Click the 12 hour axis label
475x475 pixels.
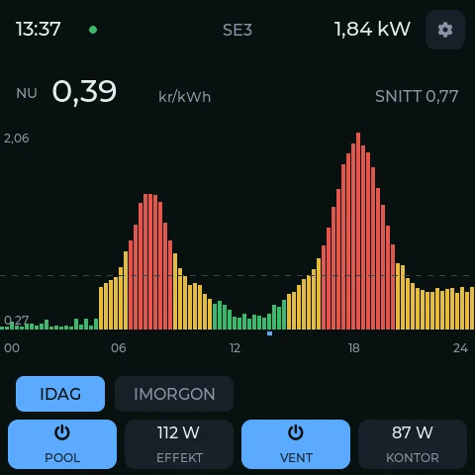pyautogui.click(x=235, y=348)
